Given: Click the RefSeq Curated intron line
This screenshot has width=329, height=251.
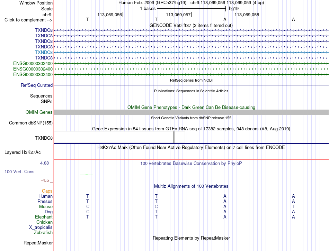Looking at the screenshot, I should (191, 85).
